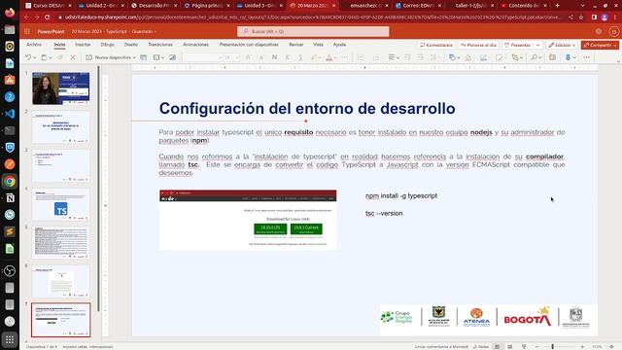The image size is (622, 350).
Task: Click the increase indent icon
Action: pos(421,57)
